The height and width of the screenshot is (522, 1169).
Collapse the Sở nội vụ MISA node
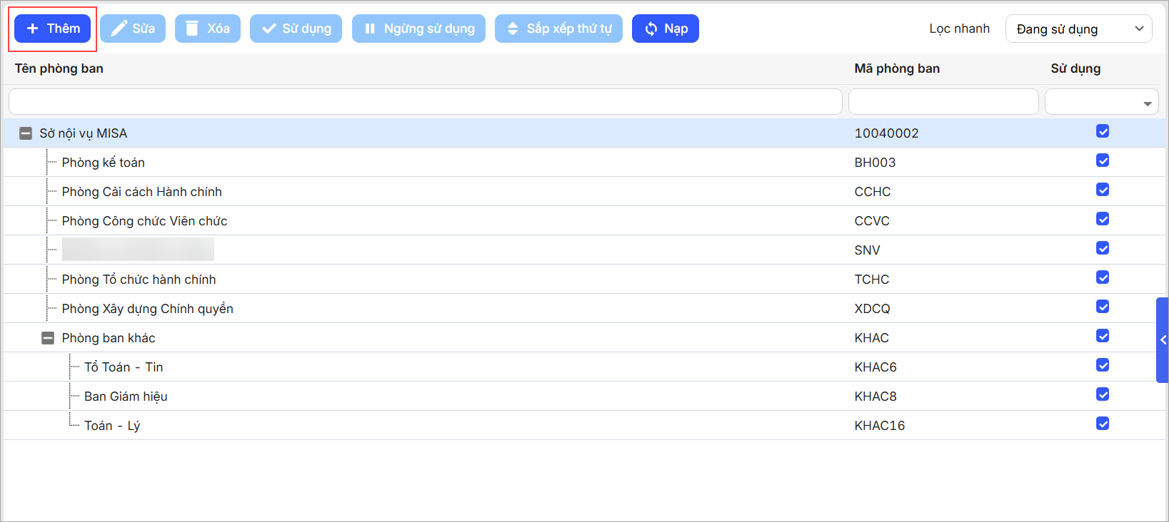[26, 133]
